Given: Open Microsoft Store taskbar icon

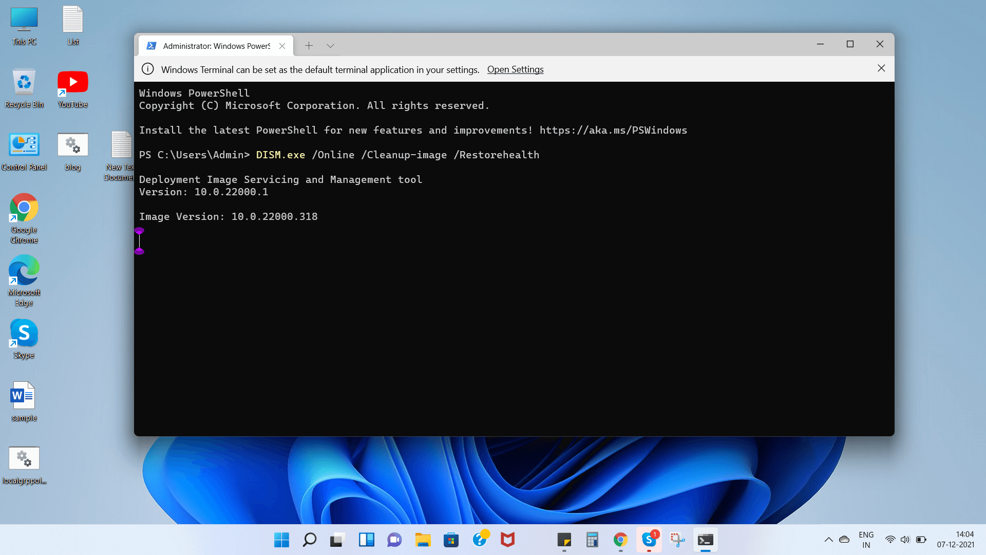Looking at the screenshot, I should point(451,540).
